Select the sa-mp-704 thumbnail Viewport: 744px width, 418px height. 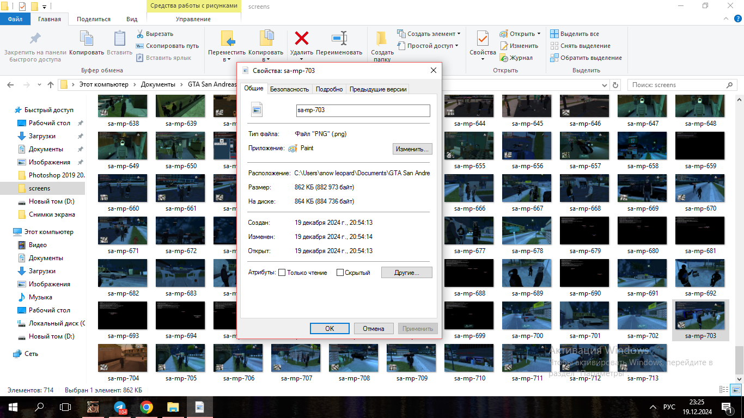point(123,358)
